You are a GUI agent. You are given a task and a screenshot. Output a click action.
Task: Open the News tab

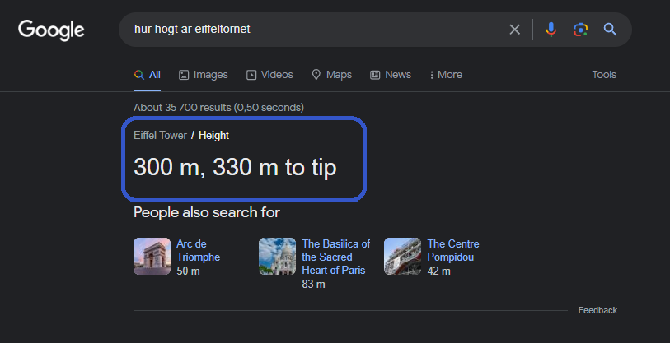tap(391, 75)
